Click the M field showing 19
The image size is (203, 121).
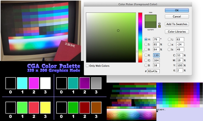(180, 60)
